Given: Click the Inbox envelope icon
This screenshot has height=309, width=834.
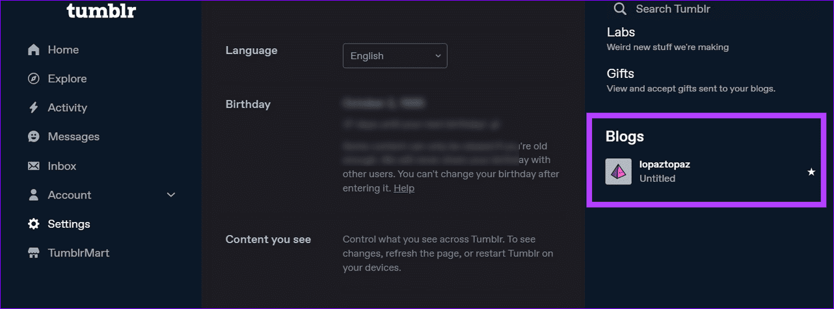Looking at the screenshot, I should click(x=34, y=166).
